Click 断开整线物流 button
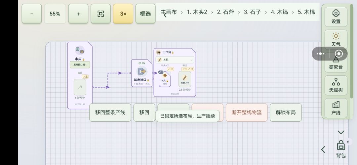The width and height of the screenshot is (357, 165). coord(247,112)
